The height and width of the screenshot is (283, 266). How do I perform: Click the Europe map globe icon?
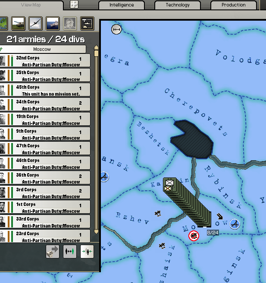(x=3, y=23)
